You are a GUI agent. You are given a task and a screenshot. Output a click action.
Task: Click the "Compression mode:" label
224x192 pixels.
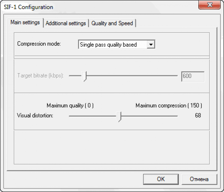click(x=39, y=44)
